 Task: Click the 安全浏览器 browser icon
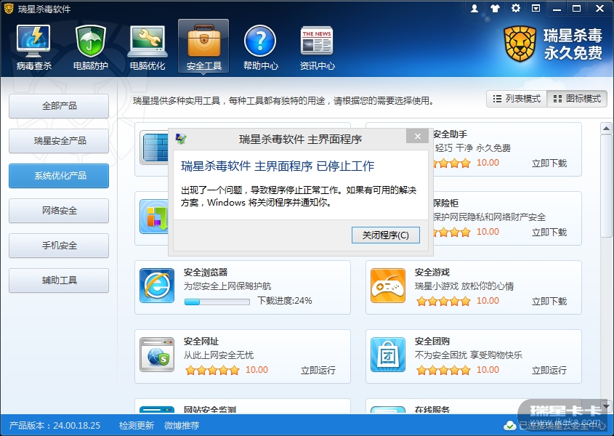(157, 286)
